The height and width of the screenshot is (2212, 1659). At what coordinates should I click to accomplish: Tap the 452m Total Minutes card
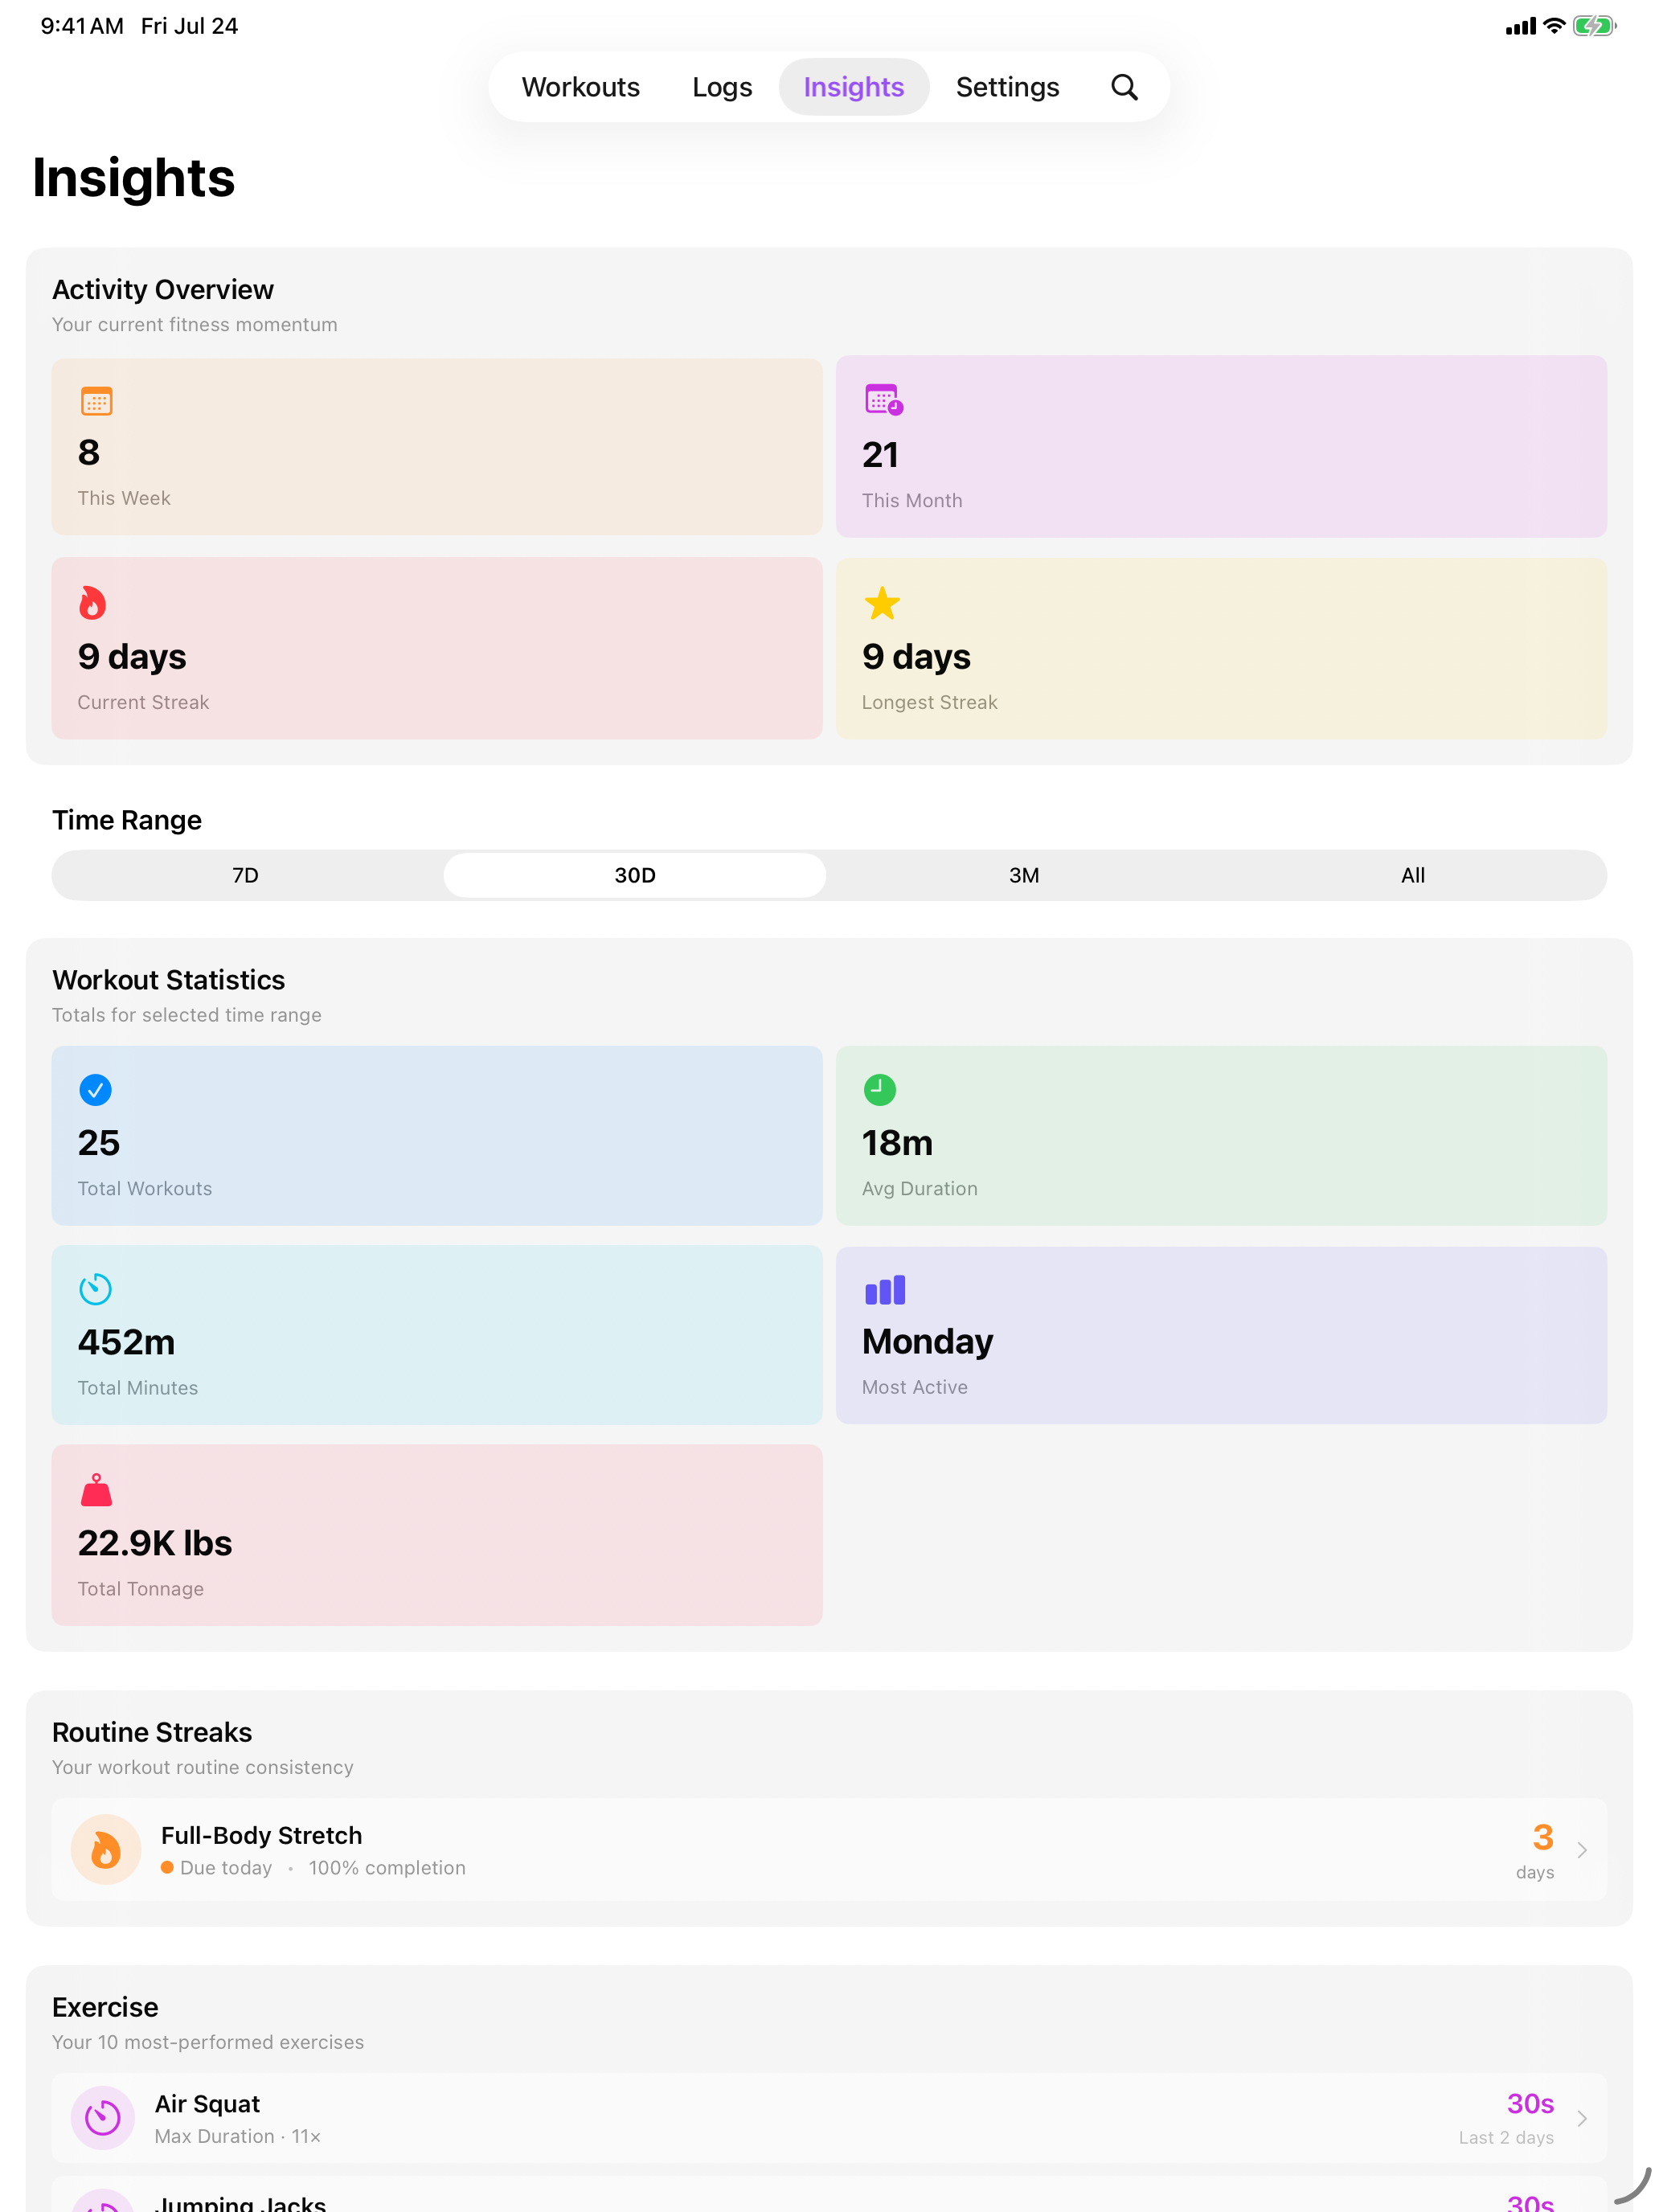pos(437,1335)
